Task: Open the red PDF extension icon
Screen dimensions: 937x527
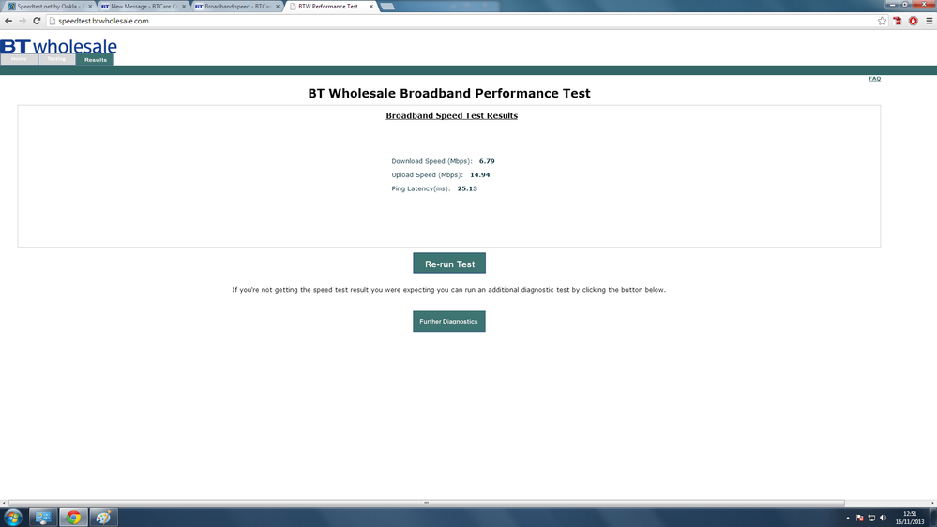Action: [x=898, y=21]
